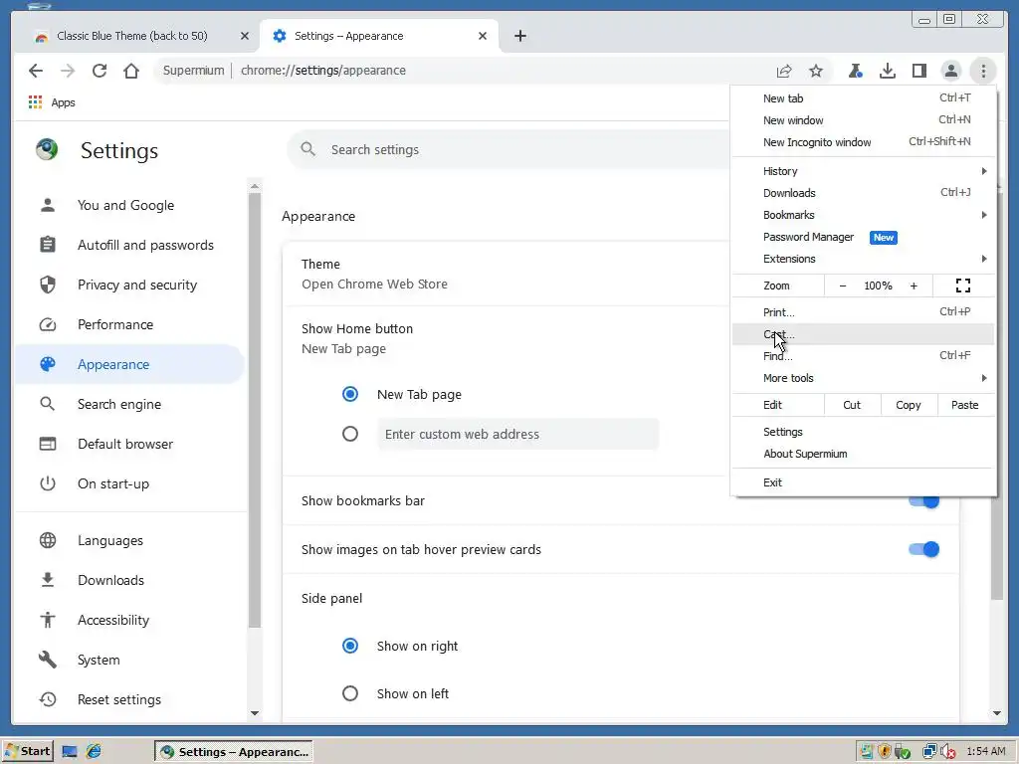Image resolution: width=1019 pixels, height=764 pixels.
Task: Open Settings from the main menu
Action: (863, 432)
